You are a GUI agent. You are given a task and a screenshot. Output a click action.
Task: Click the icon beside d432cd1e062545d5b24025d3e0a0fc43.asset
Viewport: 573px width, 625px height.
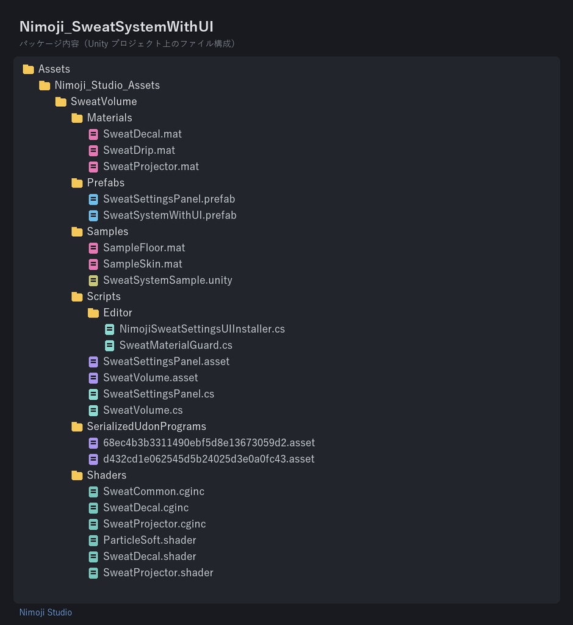[x=93, y=460]
